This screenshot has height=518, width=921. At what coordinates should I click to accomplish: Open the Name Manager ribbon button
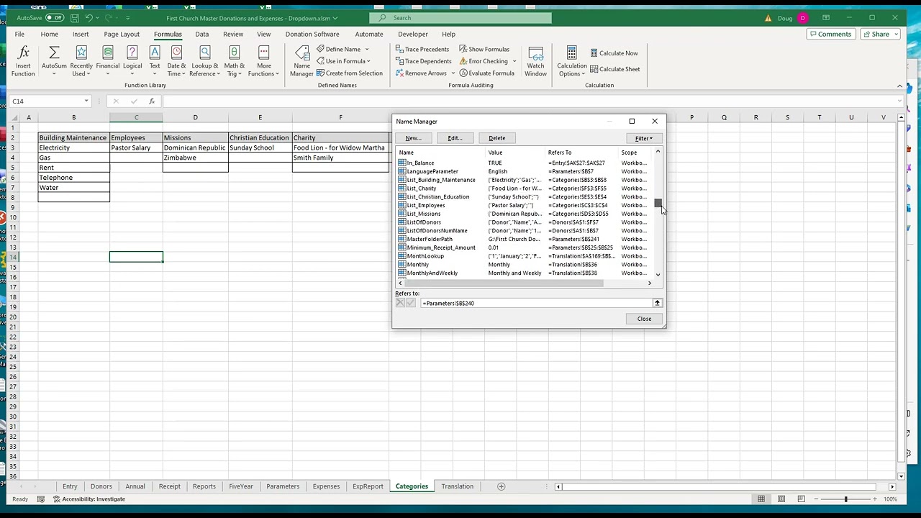coord(301,60)
